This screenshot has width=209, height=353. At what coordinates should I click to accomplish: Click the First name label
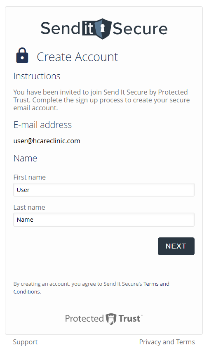point(29,177)
